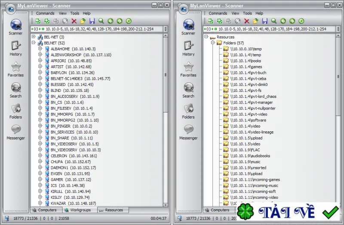Click blue save disk icon in left toolbar
The image size is (344, 225).
[x=92, y=21]
